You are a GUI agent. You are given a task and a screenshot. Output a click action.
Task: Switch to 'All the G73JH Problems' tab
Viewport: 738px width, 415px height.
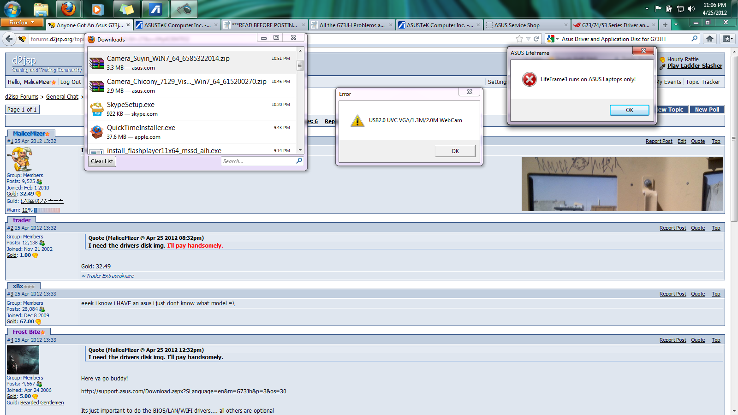pos(352,25)
